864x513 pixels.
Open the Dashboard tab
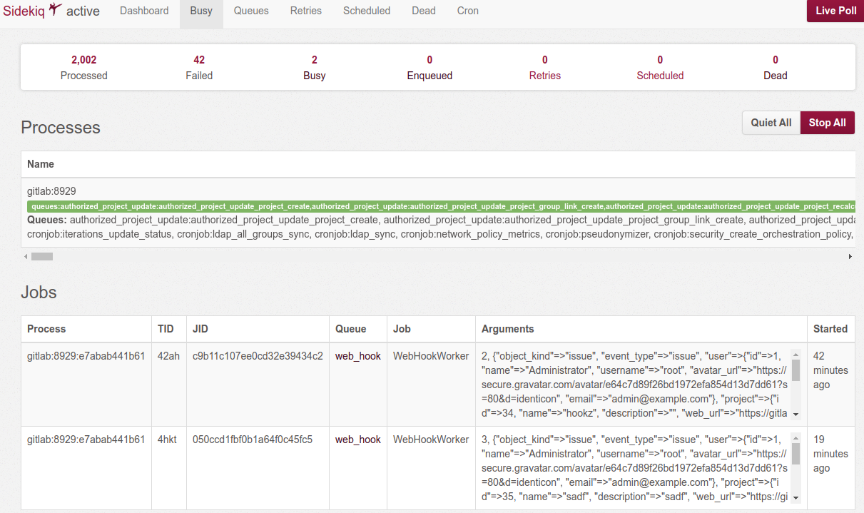click(x=144, y=11)
